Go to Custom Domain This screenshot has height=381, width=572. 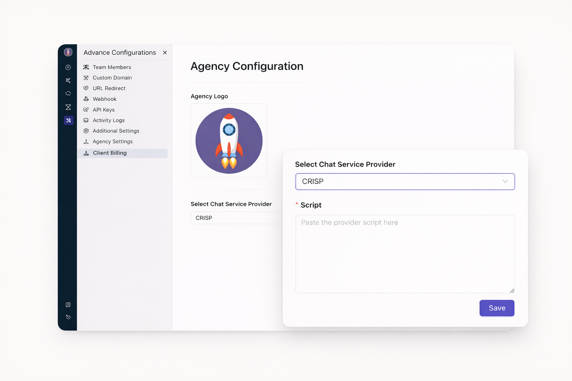click(112, 78)
